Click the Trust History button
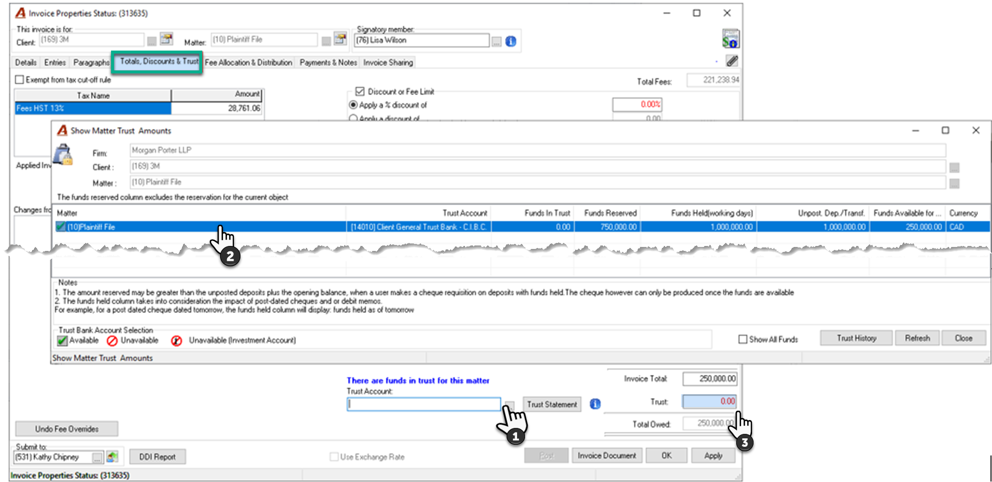The width and height of the screenshot is (992, 482). coord(857,338)
